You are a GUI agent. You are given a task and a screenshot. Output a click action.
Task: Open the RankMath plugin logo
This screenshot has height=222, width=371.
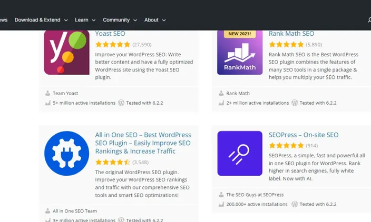click(240, 53)
